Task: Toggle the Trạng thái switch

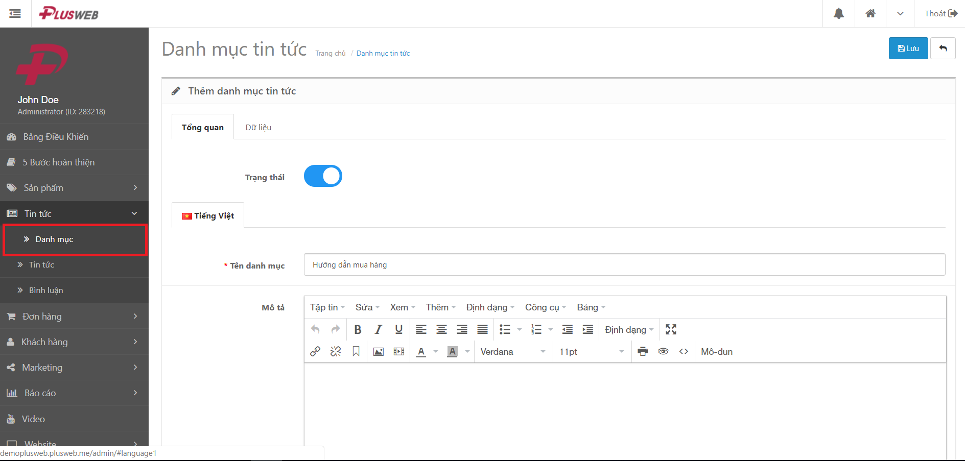Action: coord(323,176)
